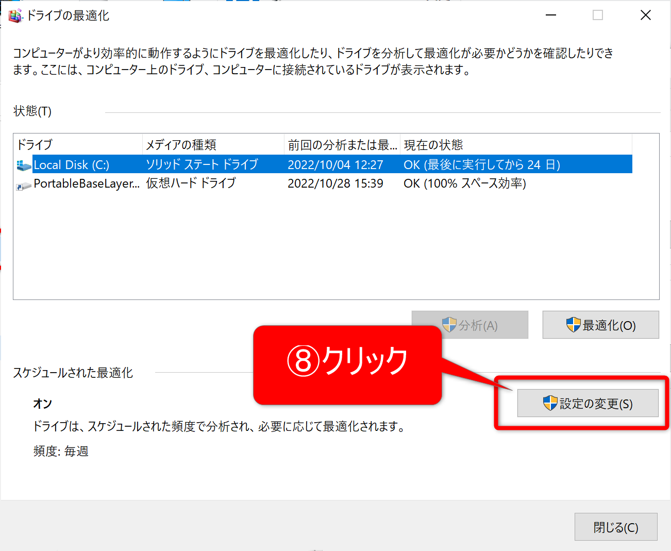Open schedule settings via 設定の変更(S) label

pyautogui.click(x=596, y=404)
